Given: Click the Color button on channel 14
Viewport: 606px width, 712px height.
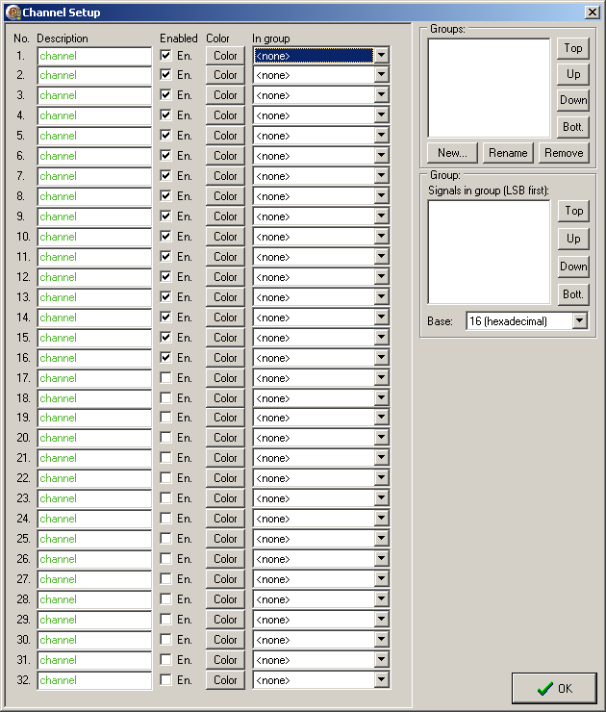Looking at the screenshot, I should 225,318.
